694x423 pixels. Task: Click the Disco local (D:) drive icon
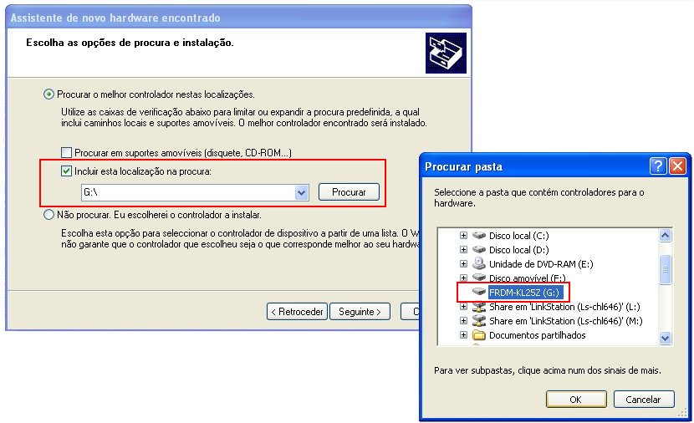pos(478,250)
